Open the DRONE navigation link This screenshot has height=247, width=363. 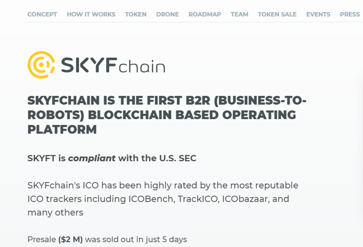click(167, 15)
